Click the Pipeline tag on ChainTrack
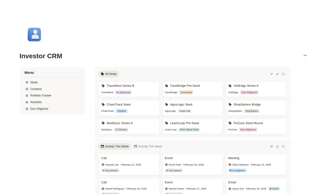This screenshot has height=194, width=311. pyautogui.click(x=122, y=111)
